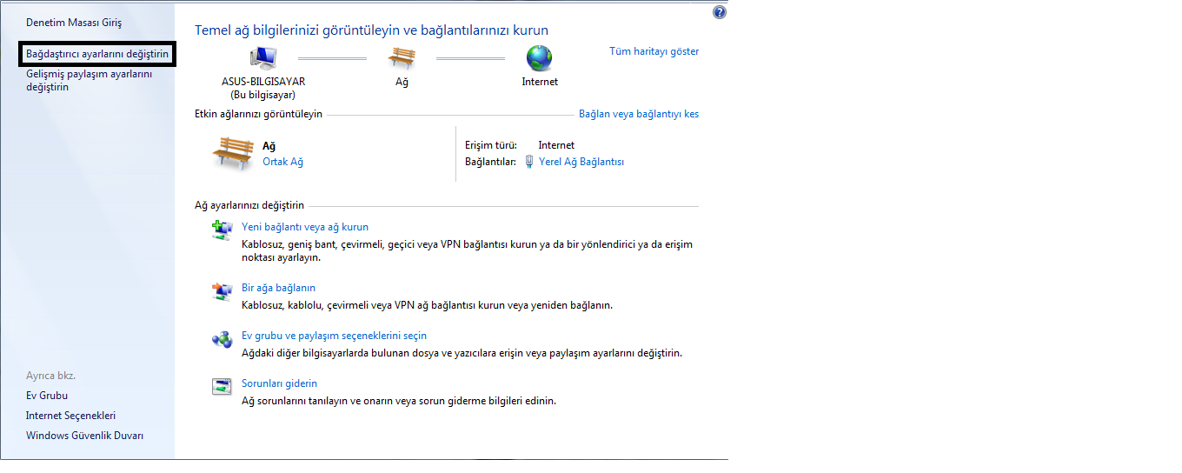Click the Bağlantılar: label
Image resolution: width=1182 pixels, height=473 pixels.
pos(491,162)
